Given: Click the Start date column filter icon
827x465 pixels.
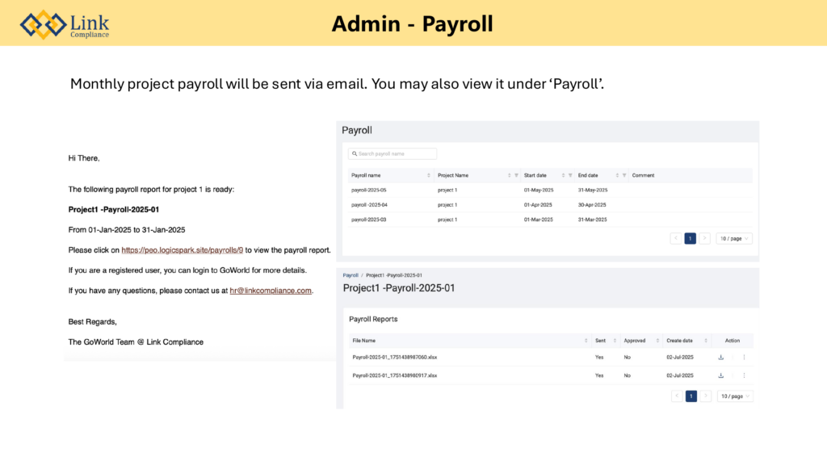Looking at the screenshot, I should click(570, 175).
